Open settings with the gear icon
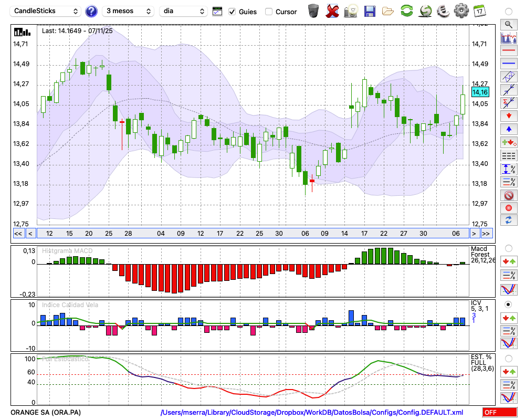Image resolution: width=525 pixels, height=420 pixels. pyautogui.click(x=461, y=10)
